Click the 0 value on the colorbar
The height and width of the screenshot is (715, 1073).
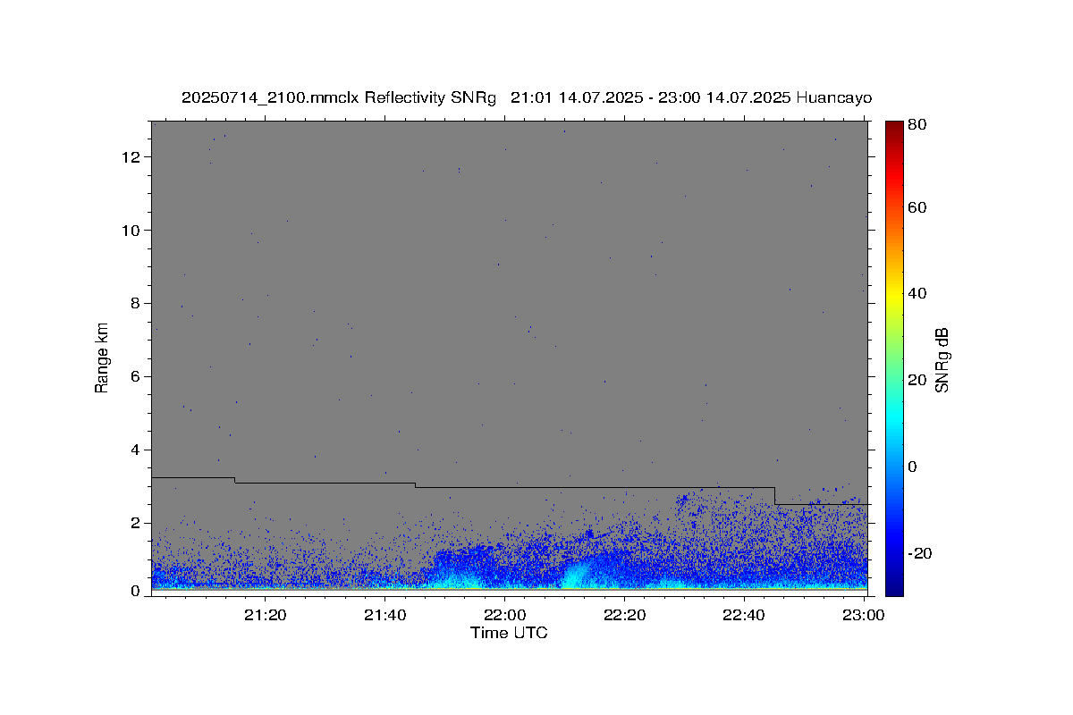point(913,467)
